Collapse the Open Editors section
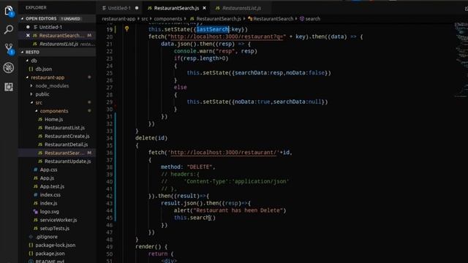Viewport: 468px width, 263px height. tap(22, 18)
